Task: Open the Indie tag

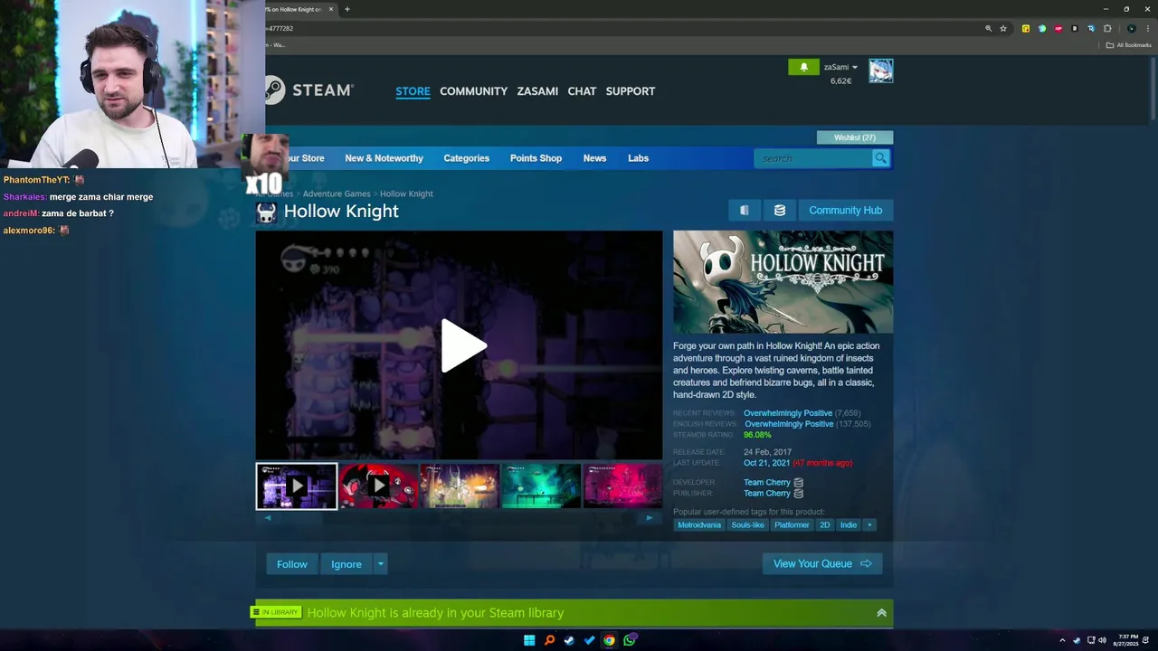Action: click(848, 525)
